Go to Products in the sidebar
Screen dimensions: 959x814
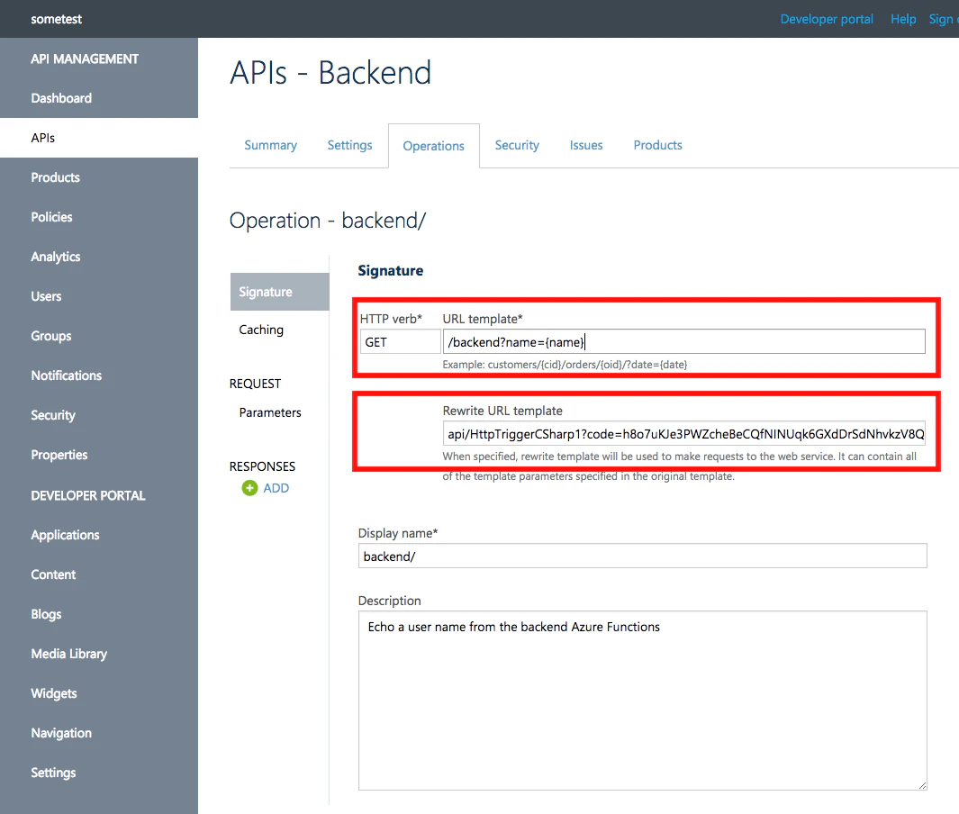pyautogui.click(x=55, y=177)
